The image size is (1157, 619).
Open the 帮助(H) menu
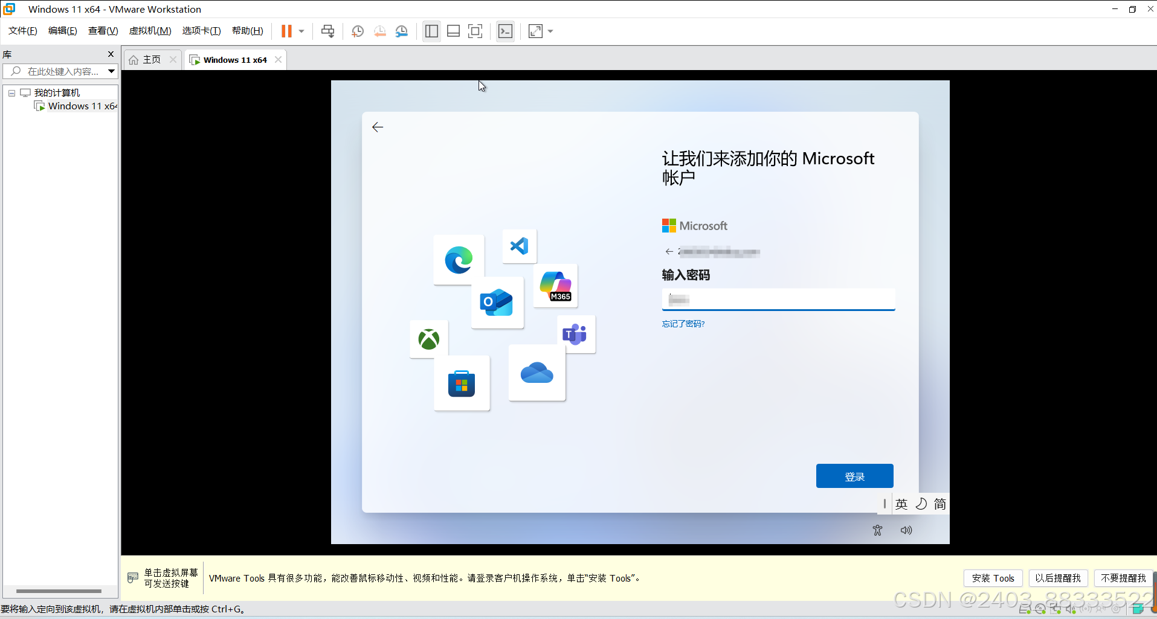248,31
